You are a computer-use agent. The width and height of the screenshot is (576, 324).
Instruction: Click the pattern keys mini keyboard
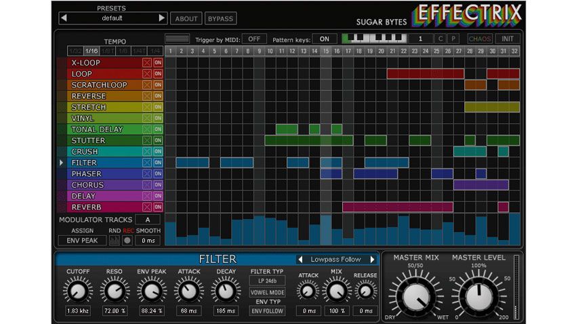(x=374, y=38)
